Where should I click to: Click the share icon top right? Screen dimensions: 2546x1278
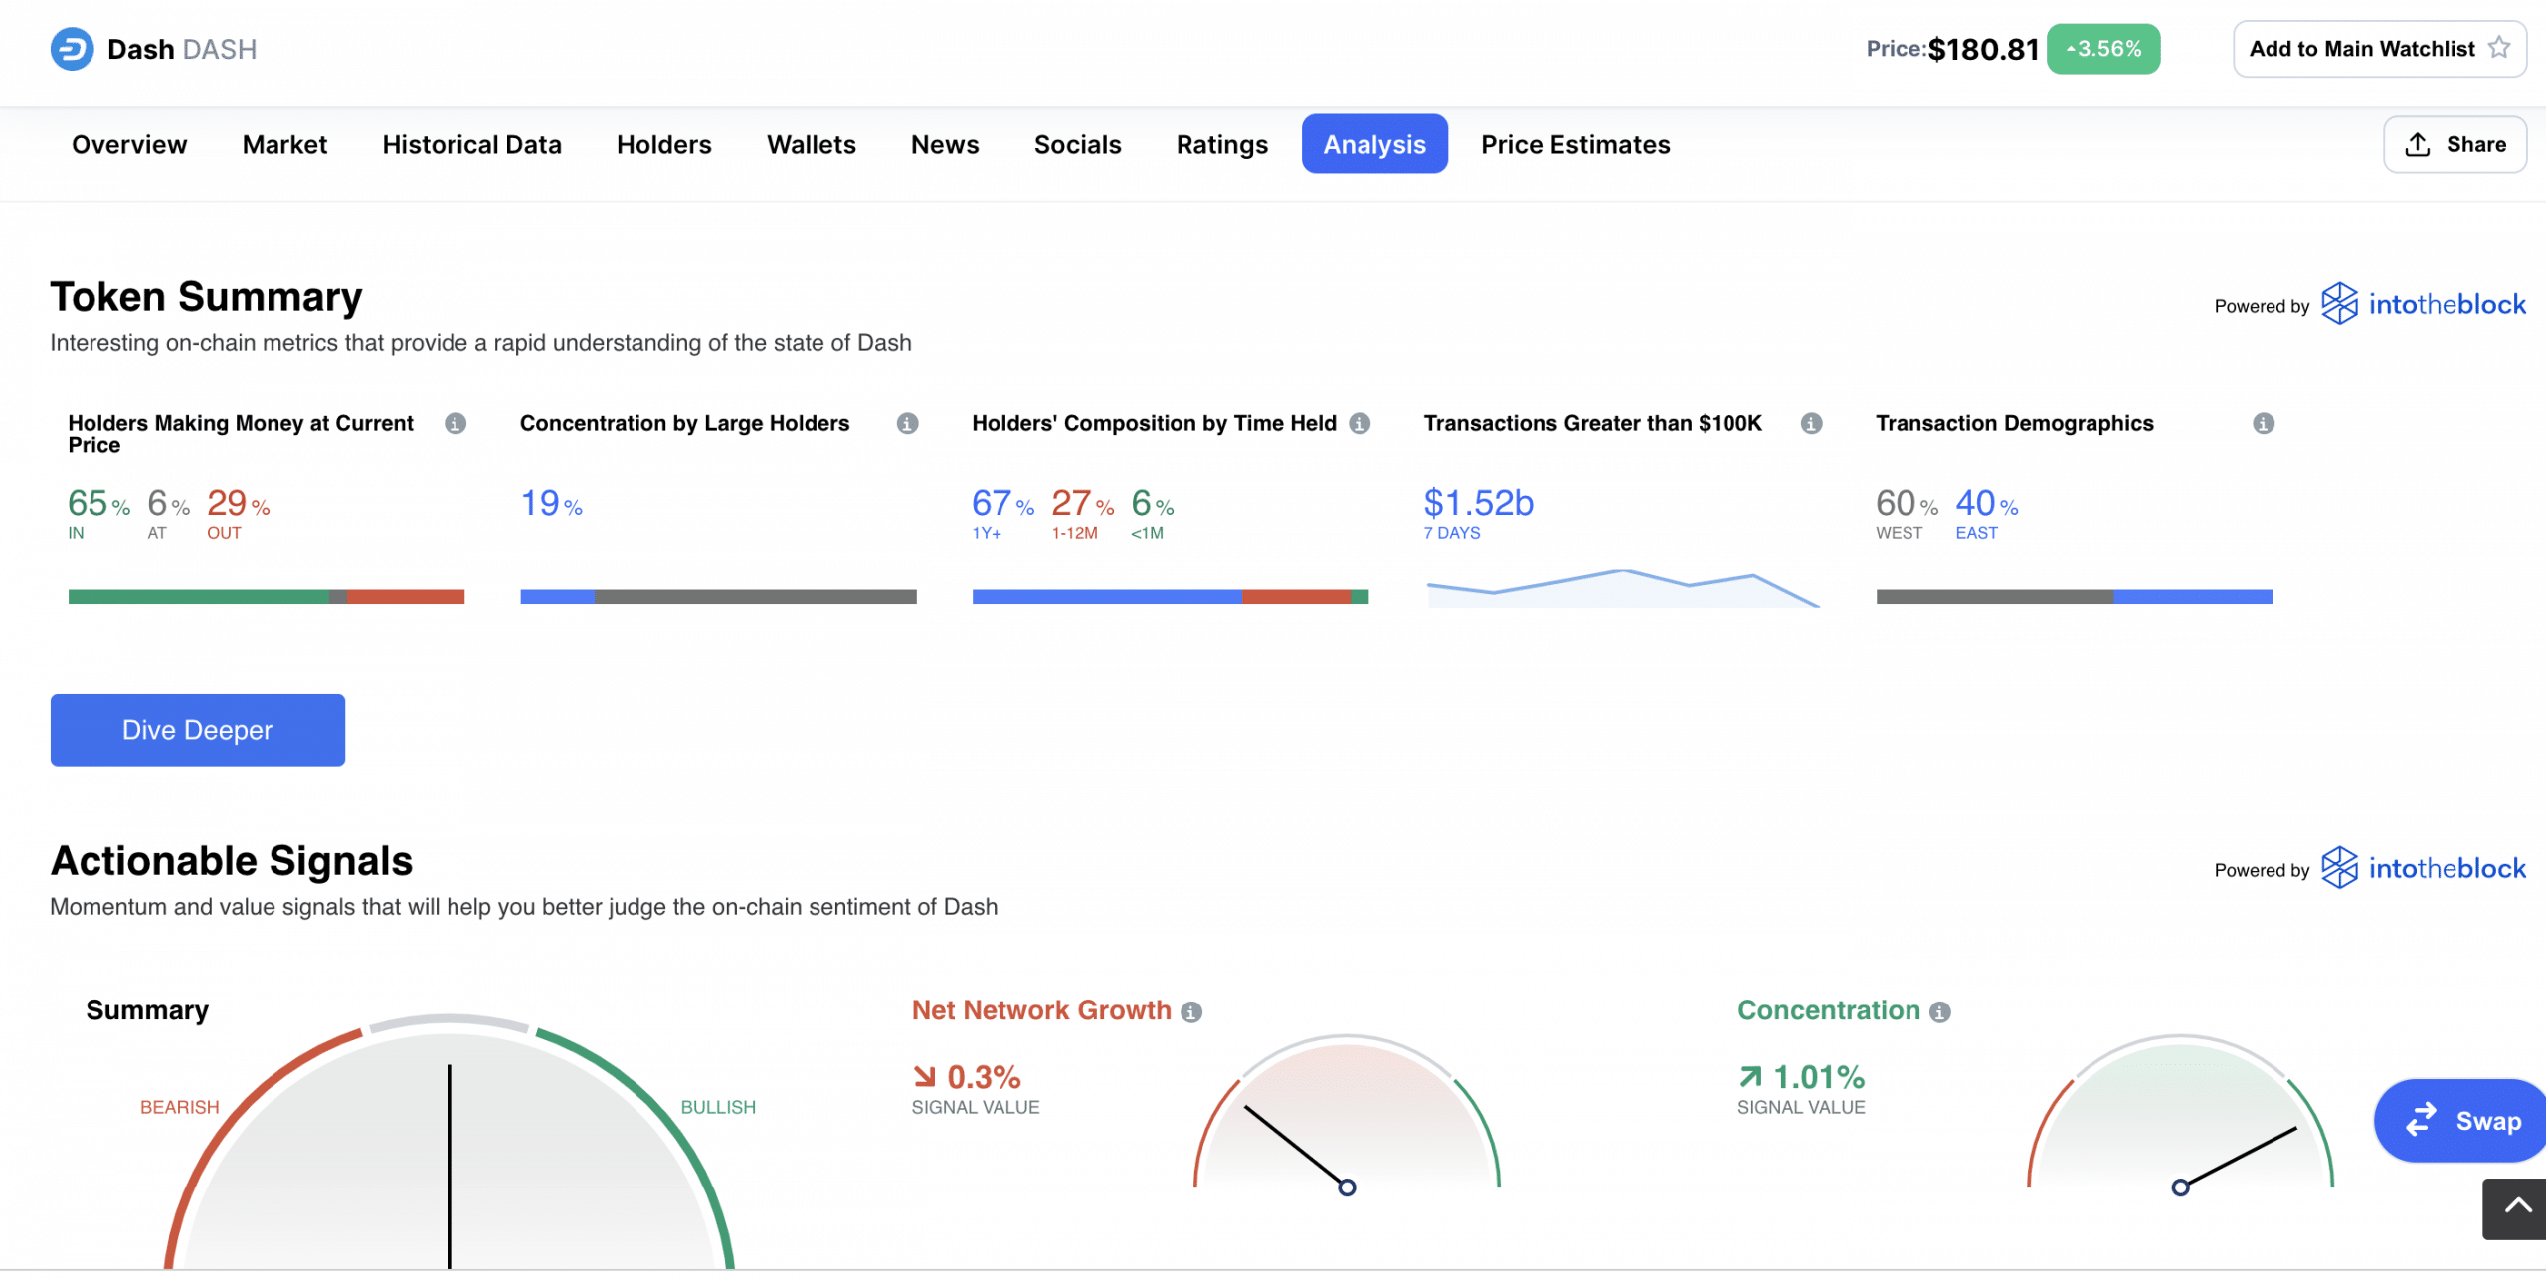[x=2418, y=143]
